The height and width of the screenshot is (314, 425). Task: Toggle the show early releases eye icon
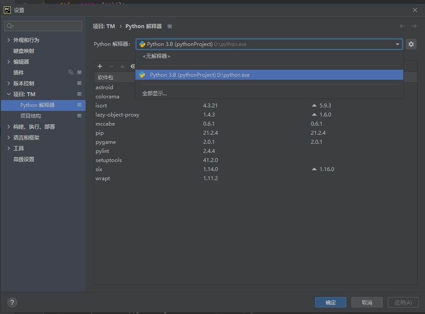click(x=133, y=66)
